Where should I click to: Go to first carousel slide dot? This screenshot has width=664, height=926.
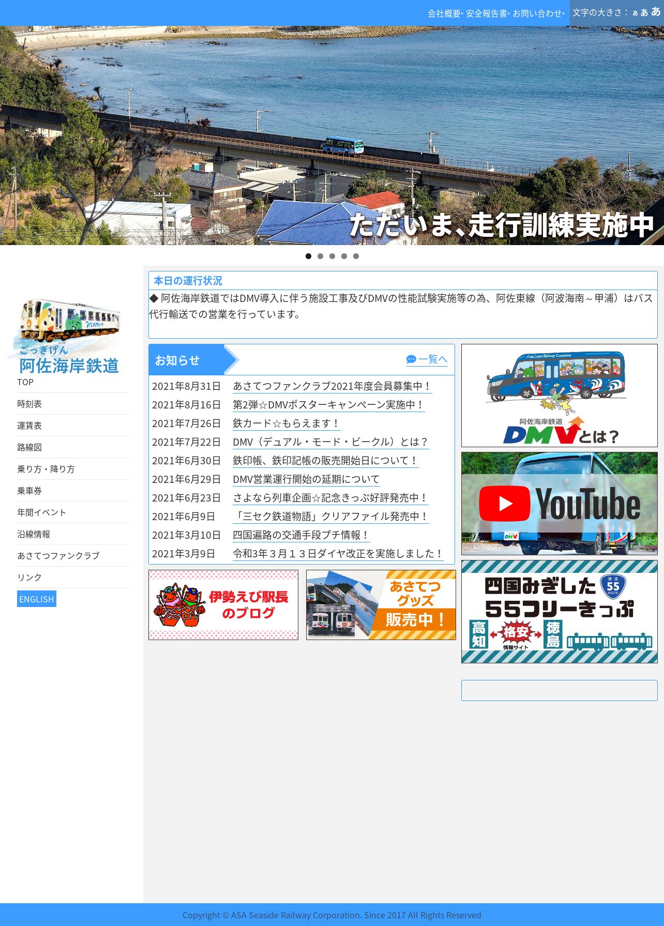[308, 256]
